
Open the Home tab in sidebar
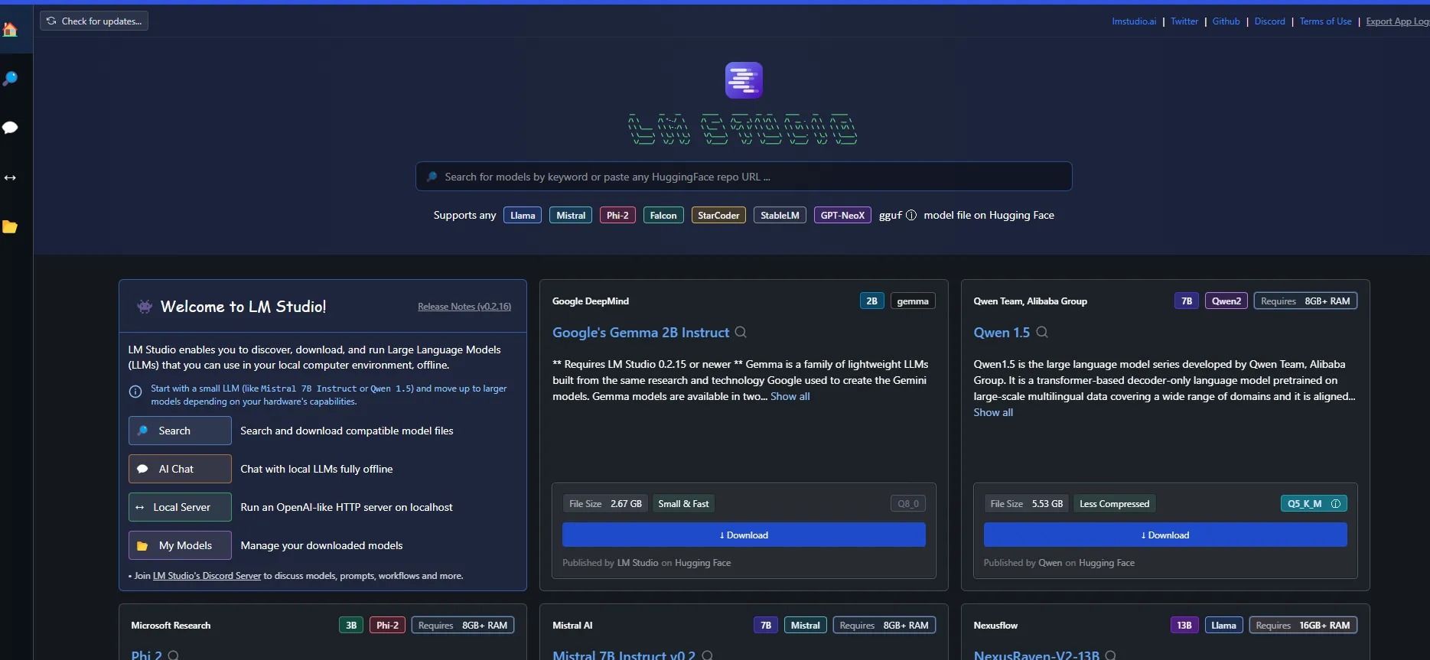point(10,30)
